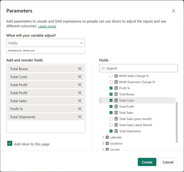Click the search magnifier icon
The width and height of the screenshot is (184, 172).
click(103, 68)
